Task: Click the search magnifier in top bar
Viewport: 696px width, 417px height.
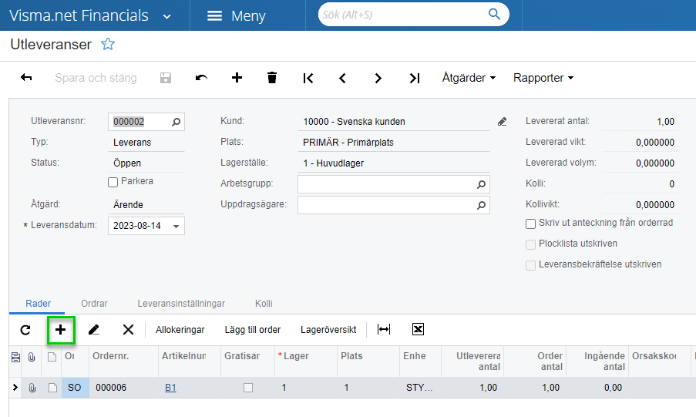Action: click(x=494, y=14)
